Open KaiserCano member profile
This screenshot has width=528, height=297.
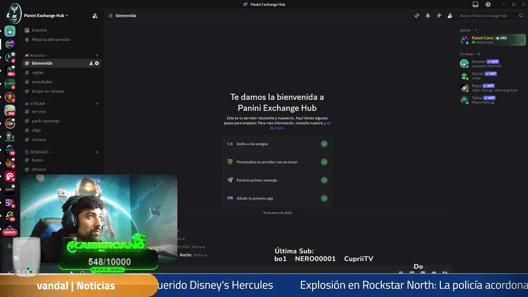492,40
